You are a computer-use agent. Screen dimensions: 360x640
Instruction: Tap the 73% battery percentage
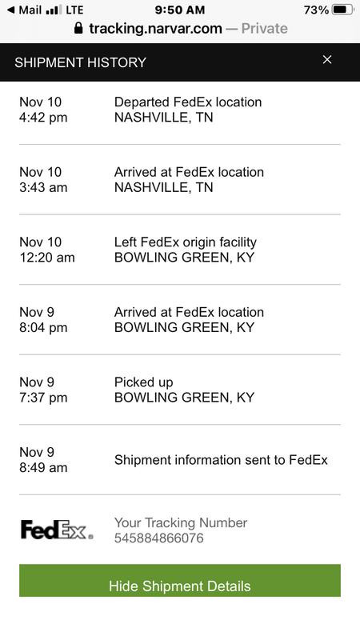tap(316, 10)
